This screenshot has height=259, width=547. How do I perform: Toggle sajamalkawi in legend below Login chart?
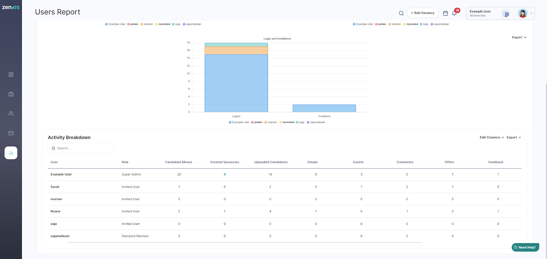[316, 122]
